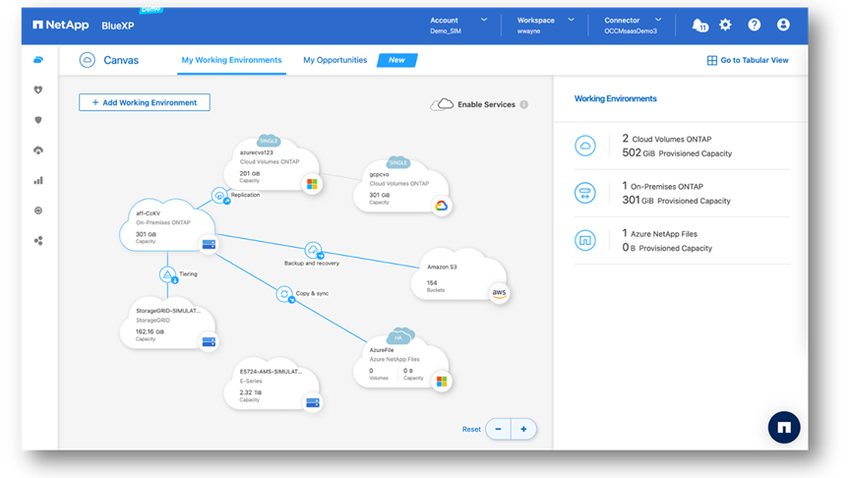Open the settings gear icon
The height and width of the screenshot is (478, 850).
[x=725, y=25]
